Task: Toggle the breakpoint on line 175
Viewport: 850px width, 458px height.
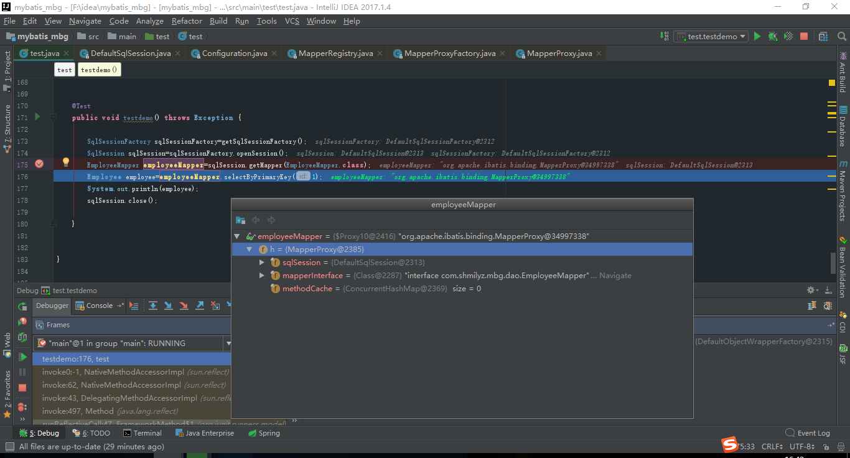Action: click(x=39, y=164)
